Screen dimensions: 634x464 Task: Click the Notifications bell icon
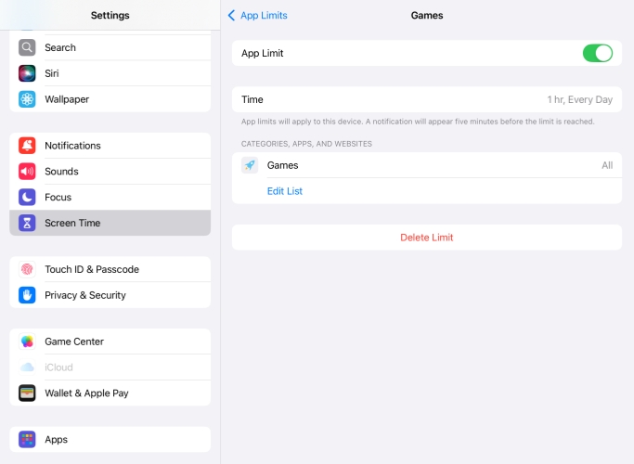(27, 146)
